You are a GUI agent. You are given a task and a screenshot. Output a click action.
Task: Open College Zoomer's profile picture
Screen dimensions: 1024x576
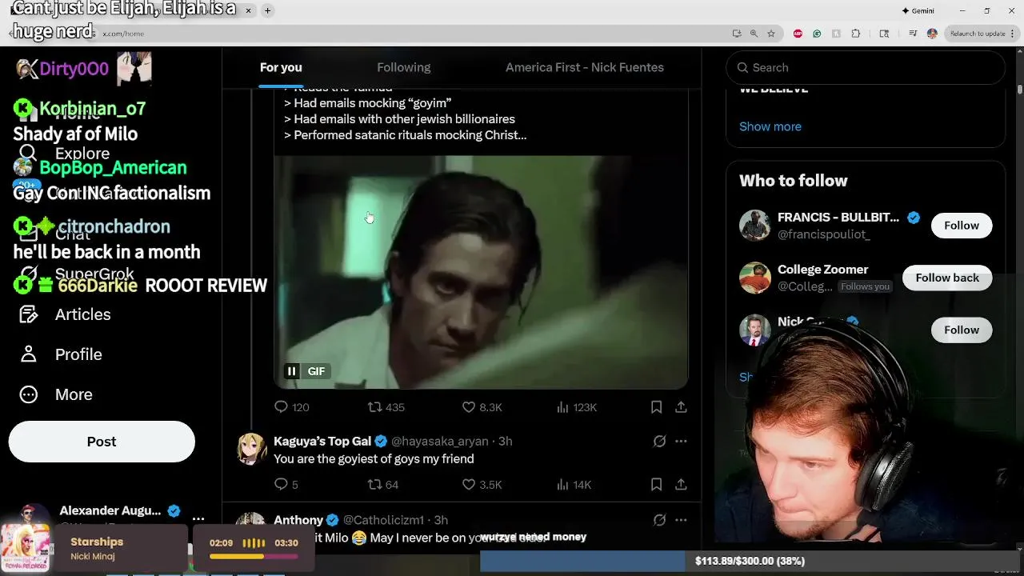click(x=754, y=278)
